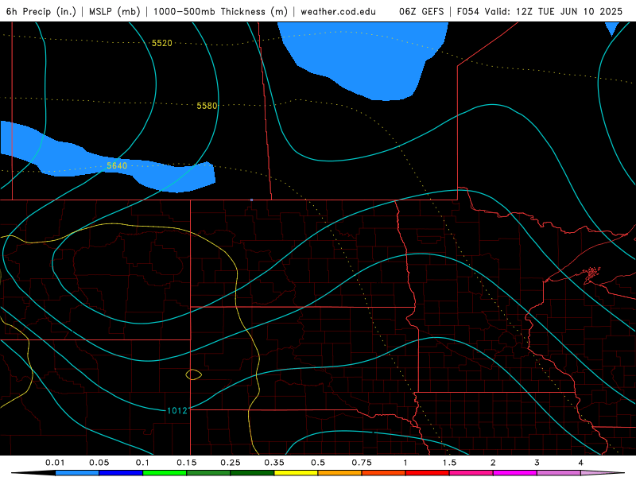Click the legend value 3
The width and height of the screenshot is (636, 477).
(537, 463)
